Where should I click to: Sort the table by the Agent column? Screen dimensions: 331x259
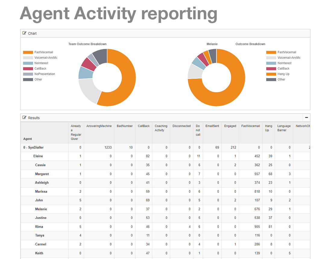pos(27,139)
